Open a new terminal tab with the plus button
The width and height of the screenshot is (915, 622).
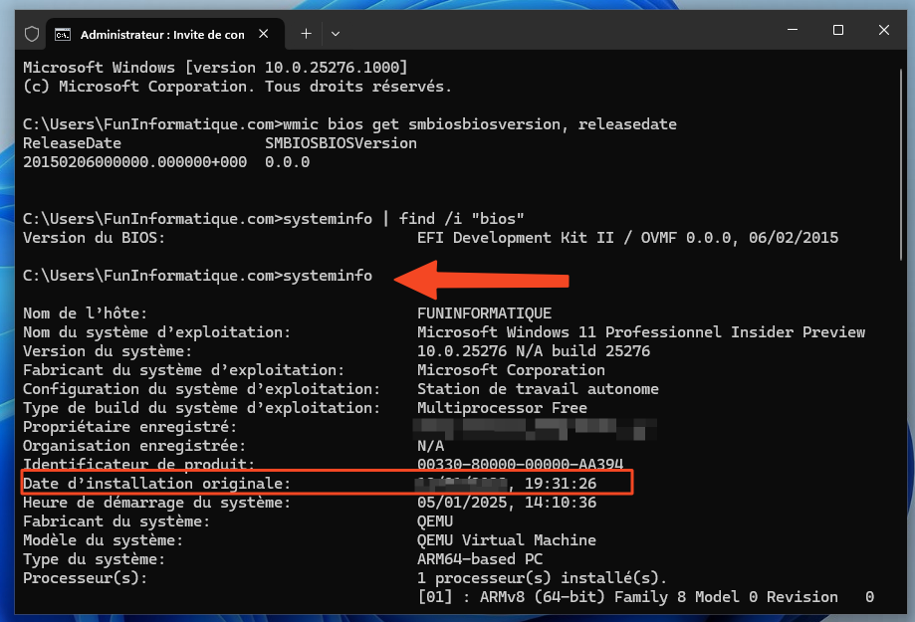tap(306, 33)
